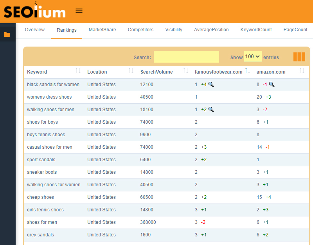Viewport: 313px width, 245px height.
Task: Sort by Location column
Action: (x=131, y=71)
